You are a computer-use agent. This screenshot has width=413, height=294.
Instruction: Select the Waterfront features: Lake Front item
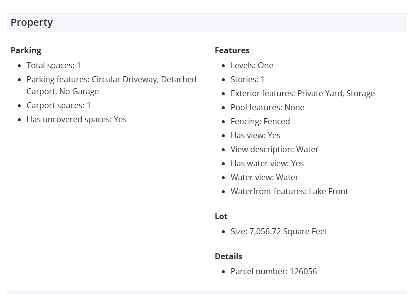click(x=289, y=191)
